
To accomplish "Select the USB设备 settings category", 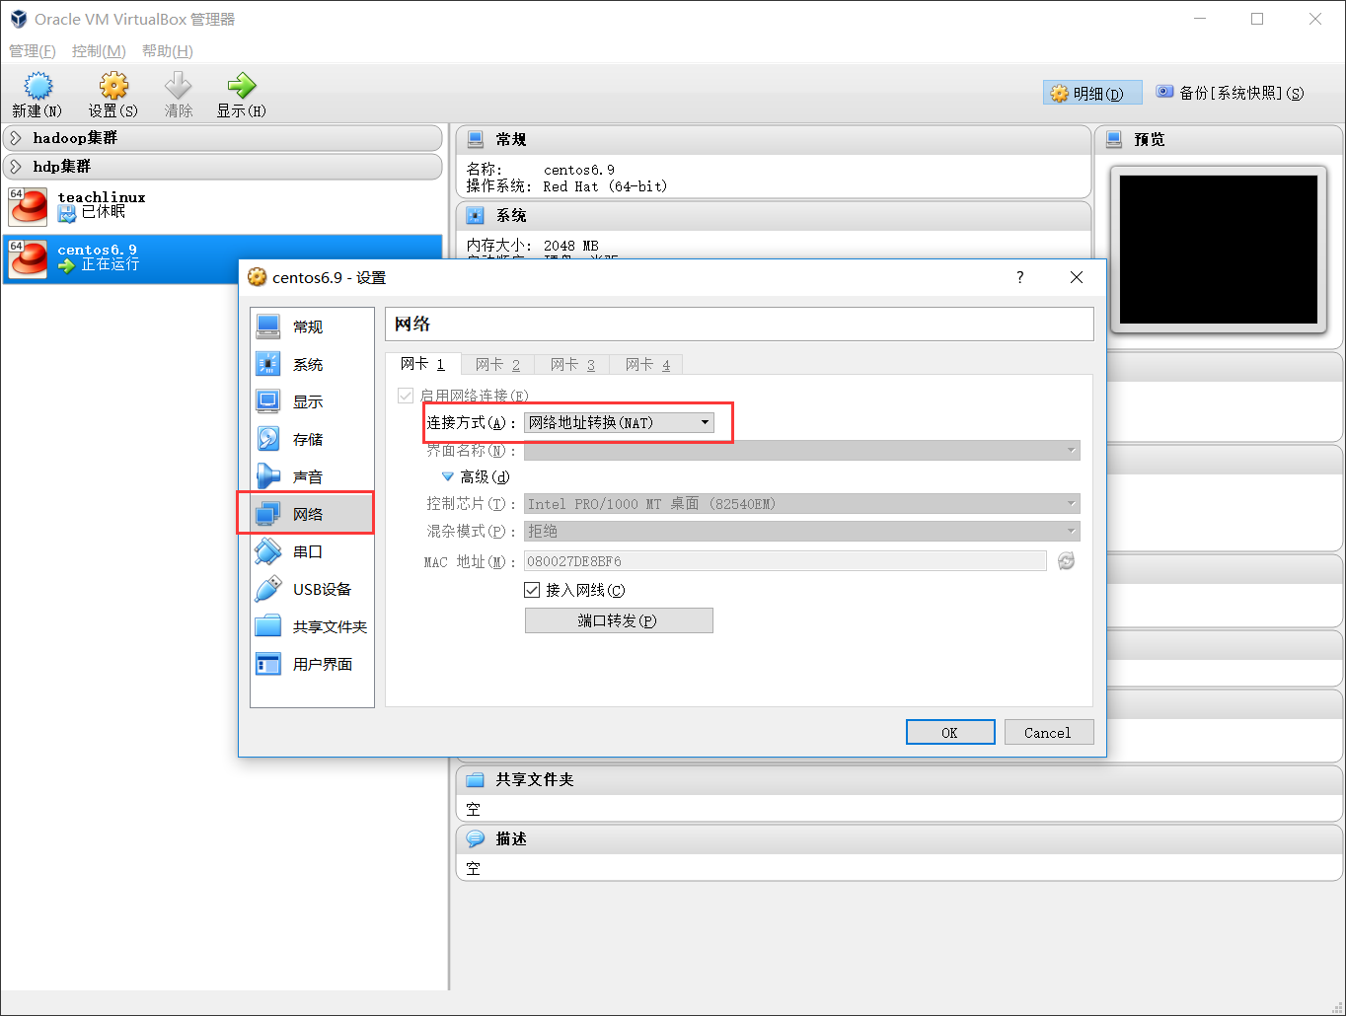I will 321,589.
